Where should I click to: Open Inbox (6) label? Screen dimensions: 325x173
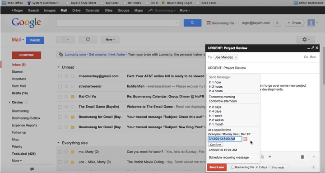19,65
